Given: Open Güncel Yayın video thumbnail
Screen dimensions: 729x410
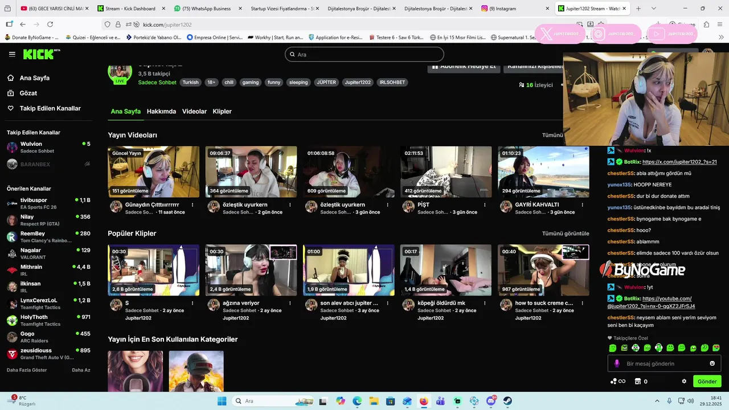Looking at the screenshot, I should tap(153, 172).
